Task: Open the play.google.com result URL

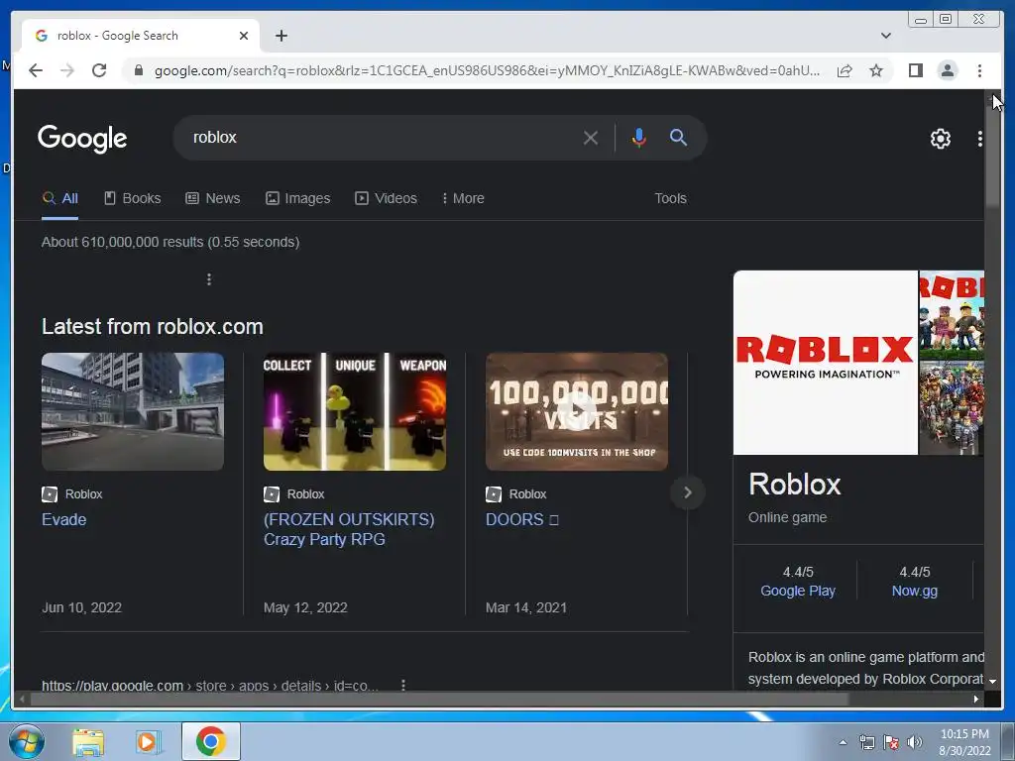Action: pyautogui.click(x=210, y=686)
